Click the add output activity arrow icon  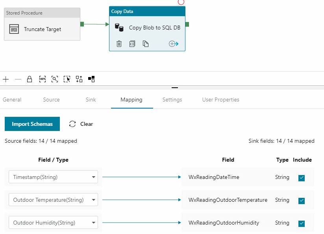(x=174, y=44)
